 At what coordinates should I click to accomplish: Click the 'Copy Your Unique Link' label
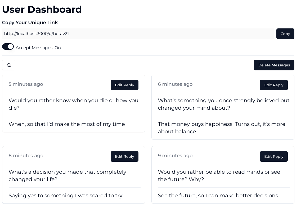point(30,23)
